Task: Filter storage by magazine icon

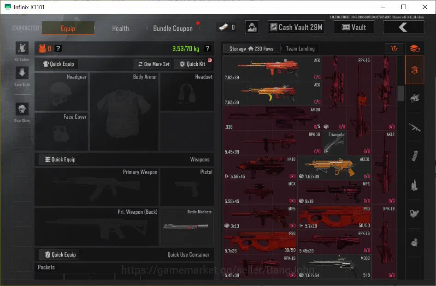Action: point(415,156)
